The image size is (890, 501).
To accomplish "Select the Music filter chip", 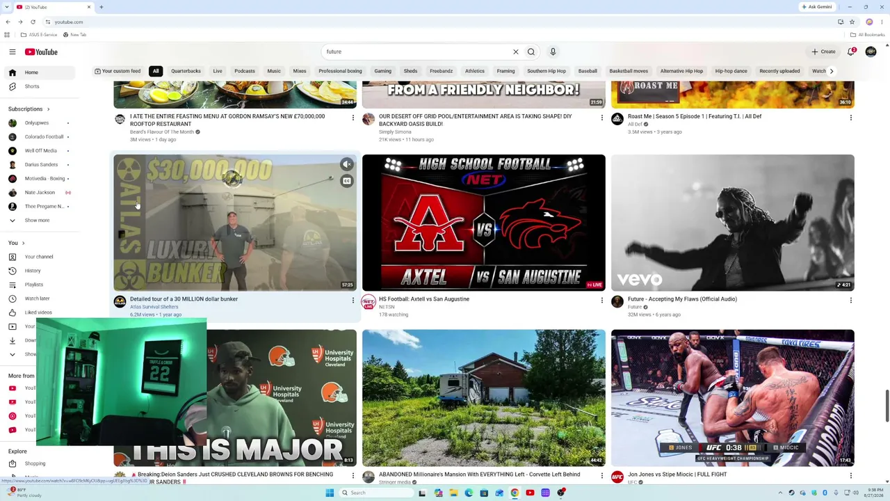I will click(x=274, y=71).
